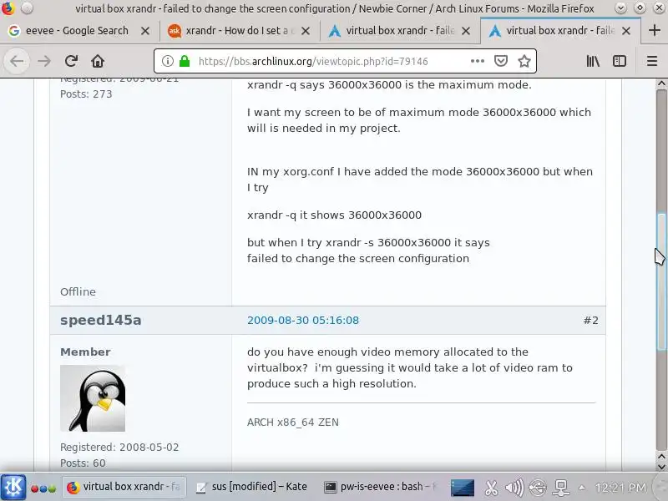The width and height of the screenshot is (668, 501).
Task: Click the Member rank label
Action: (x=85, y=352)
